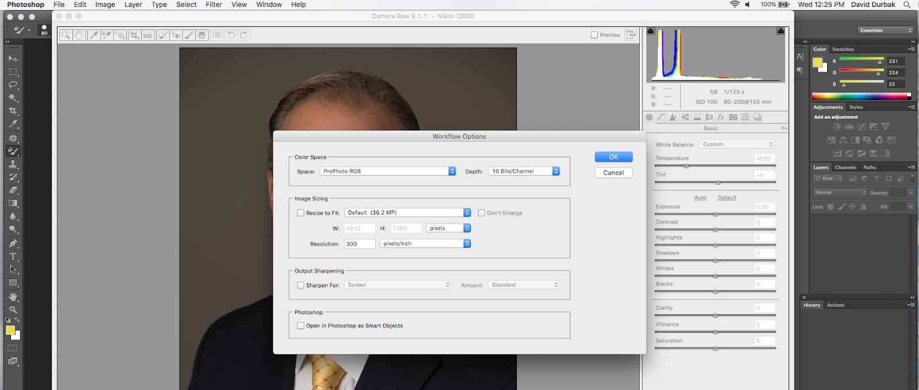919x390 pixels.
Task: Open the pixels unit dropdown
Action: (x=448, y=228)
